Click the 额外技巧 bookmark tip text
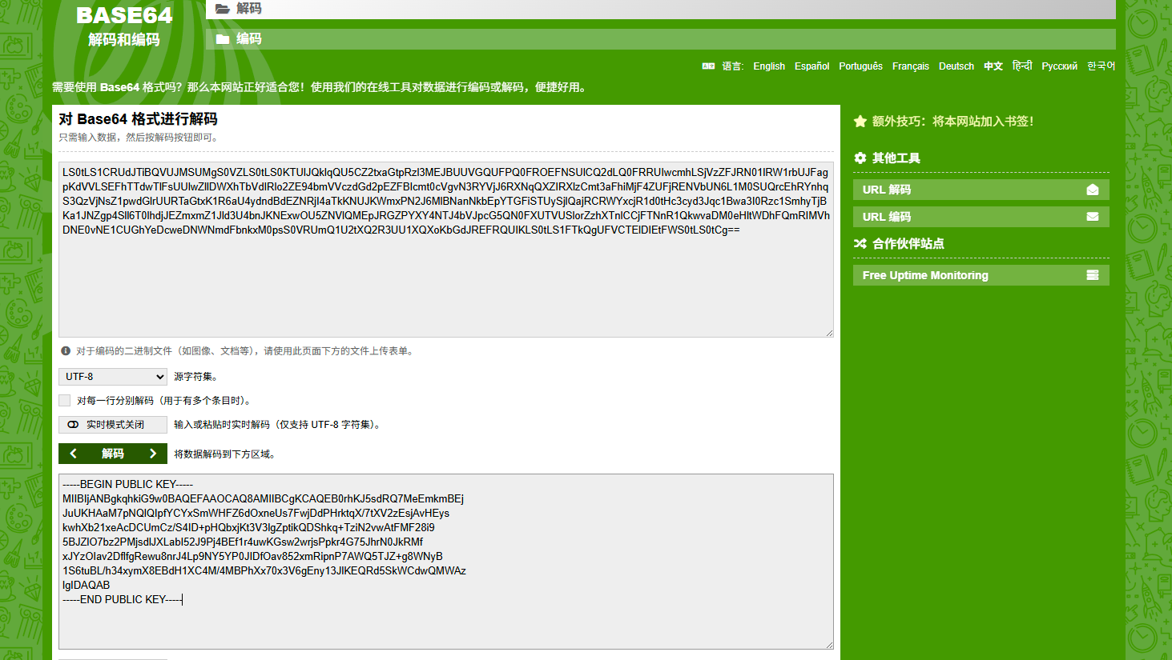Screen dimensions: 1172x660 (953, 122)
